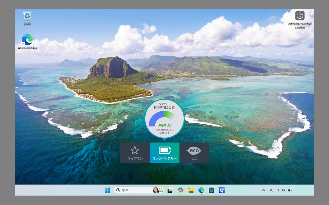Toggle the IME input mode A indicator

[271, 190]
